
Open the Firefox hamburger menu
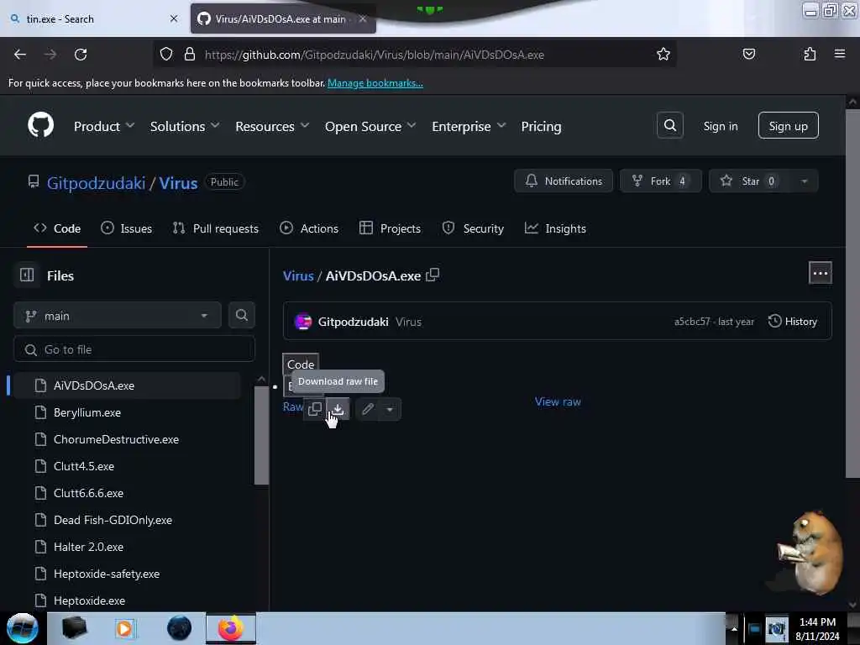click(839, 55)
